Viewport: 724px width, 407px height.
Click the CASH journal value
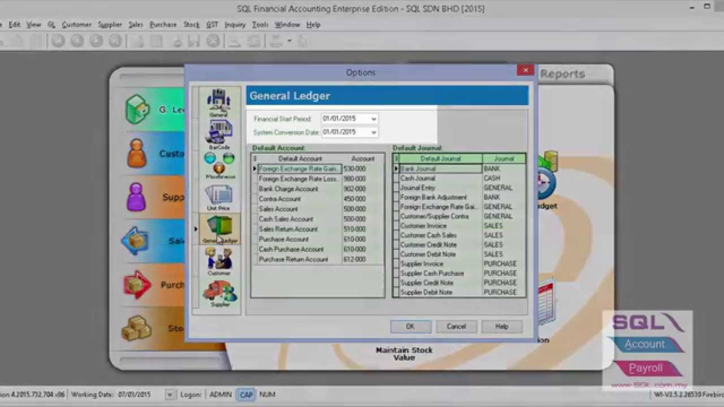pyautogui.click(x=492, y=178)
